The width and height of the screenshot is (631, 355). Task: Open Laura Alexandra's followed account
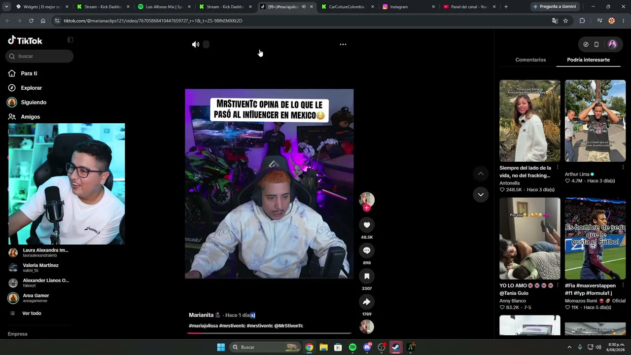[x=39, y=252]
